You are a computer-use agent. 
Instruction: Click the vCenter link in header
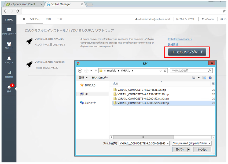[x=208, y=19]
